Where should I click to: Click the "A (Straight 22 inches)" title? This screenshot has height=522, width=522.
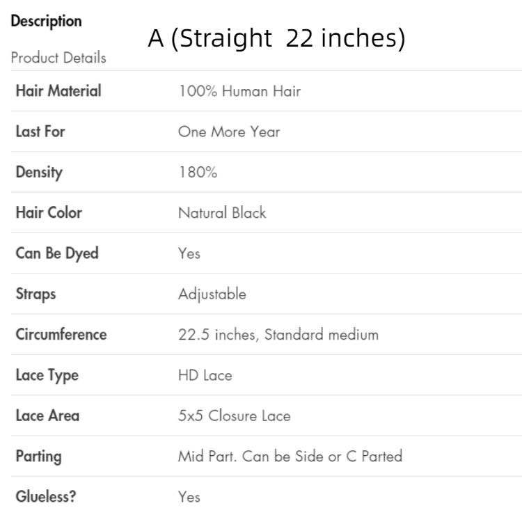click(x=276, y=40)
